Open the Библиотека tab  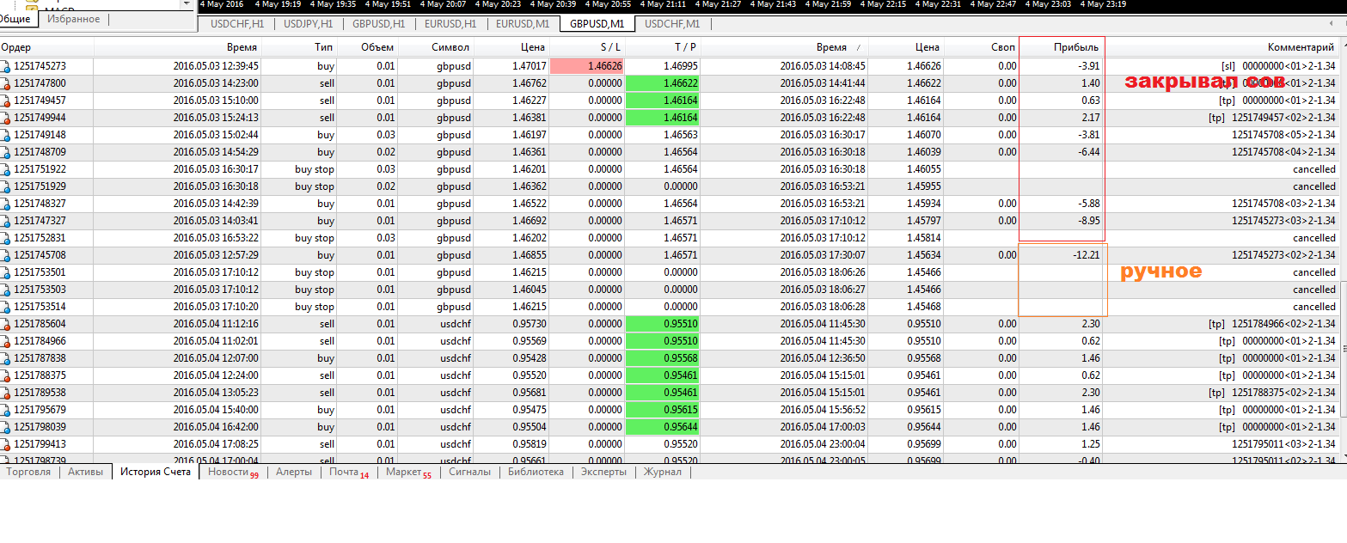coord(536,472)
